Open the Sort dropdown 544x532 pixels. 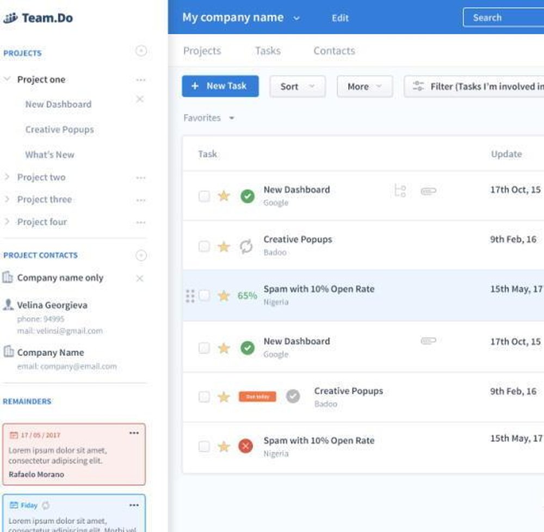pos(298,86)
